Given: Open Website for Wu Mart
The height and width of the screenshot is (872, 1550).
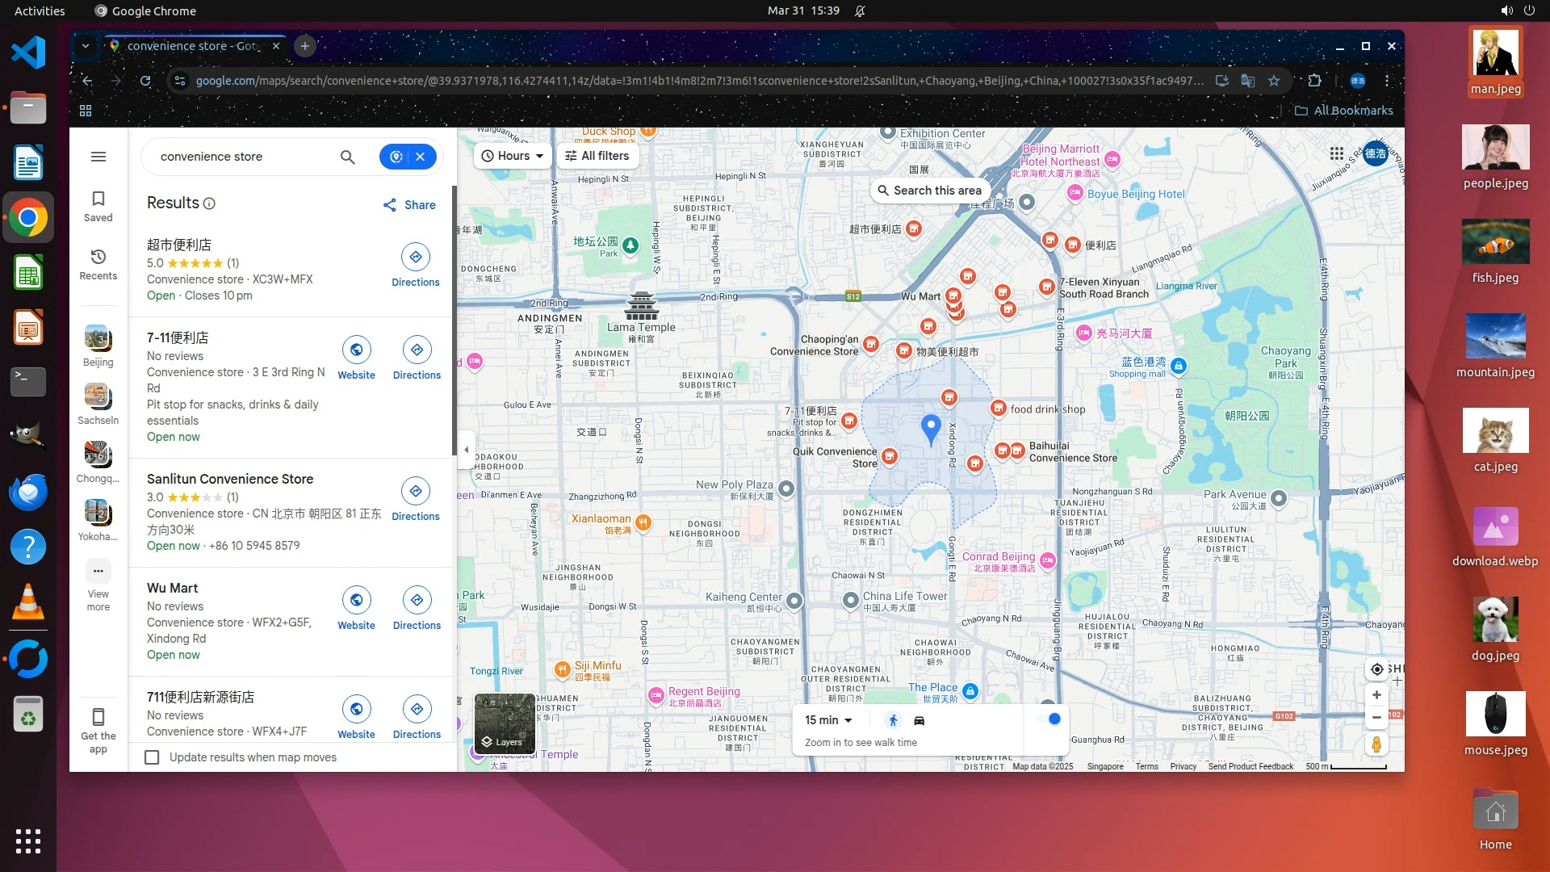Looking at the screenshot, I should (356, 600).
